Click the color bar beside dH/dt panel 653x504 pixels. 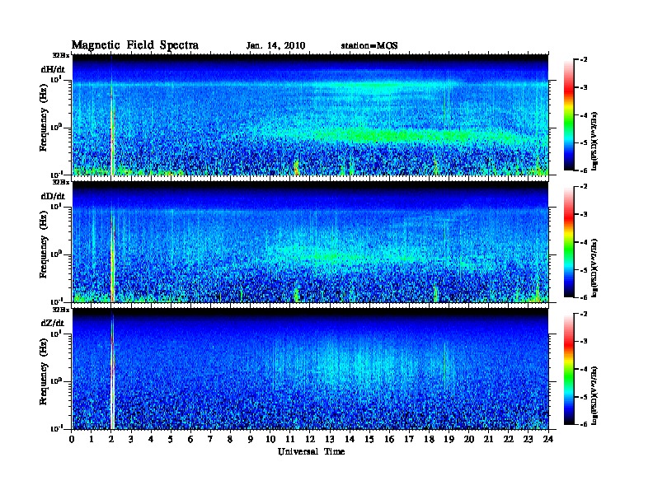click(x=568, y=114)
